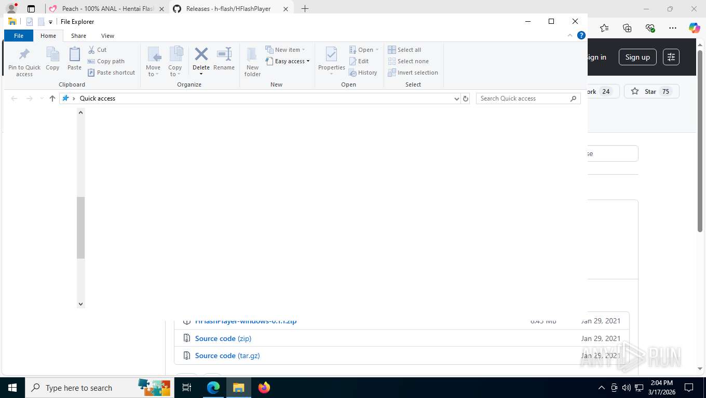Open browser Settings and more menu

(x=673, y=28)
